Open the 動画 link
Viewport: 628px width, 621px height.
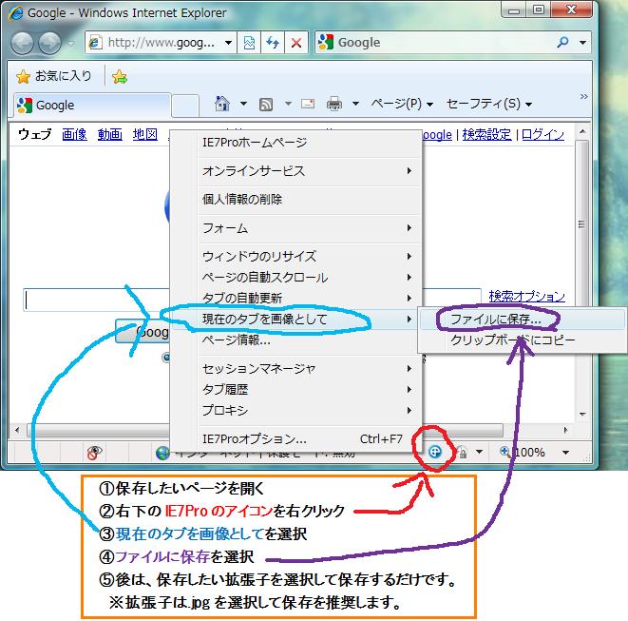pyautogui.click(x=110, y=134)
